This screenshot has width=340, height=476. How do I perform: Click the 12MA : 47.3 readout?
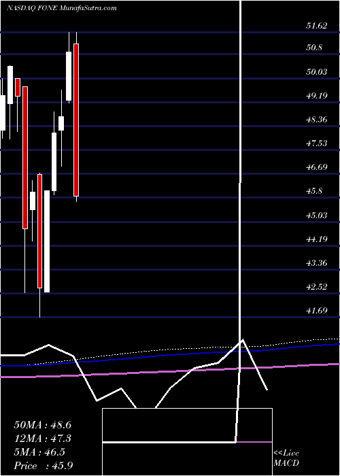pyautogui.click(x=42, y=439)
